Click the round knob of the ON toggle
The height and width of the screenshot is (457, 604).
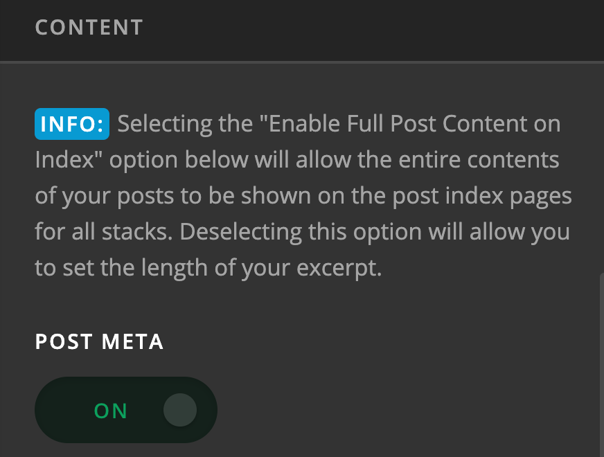coord(180,410)
